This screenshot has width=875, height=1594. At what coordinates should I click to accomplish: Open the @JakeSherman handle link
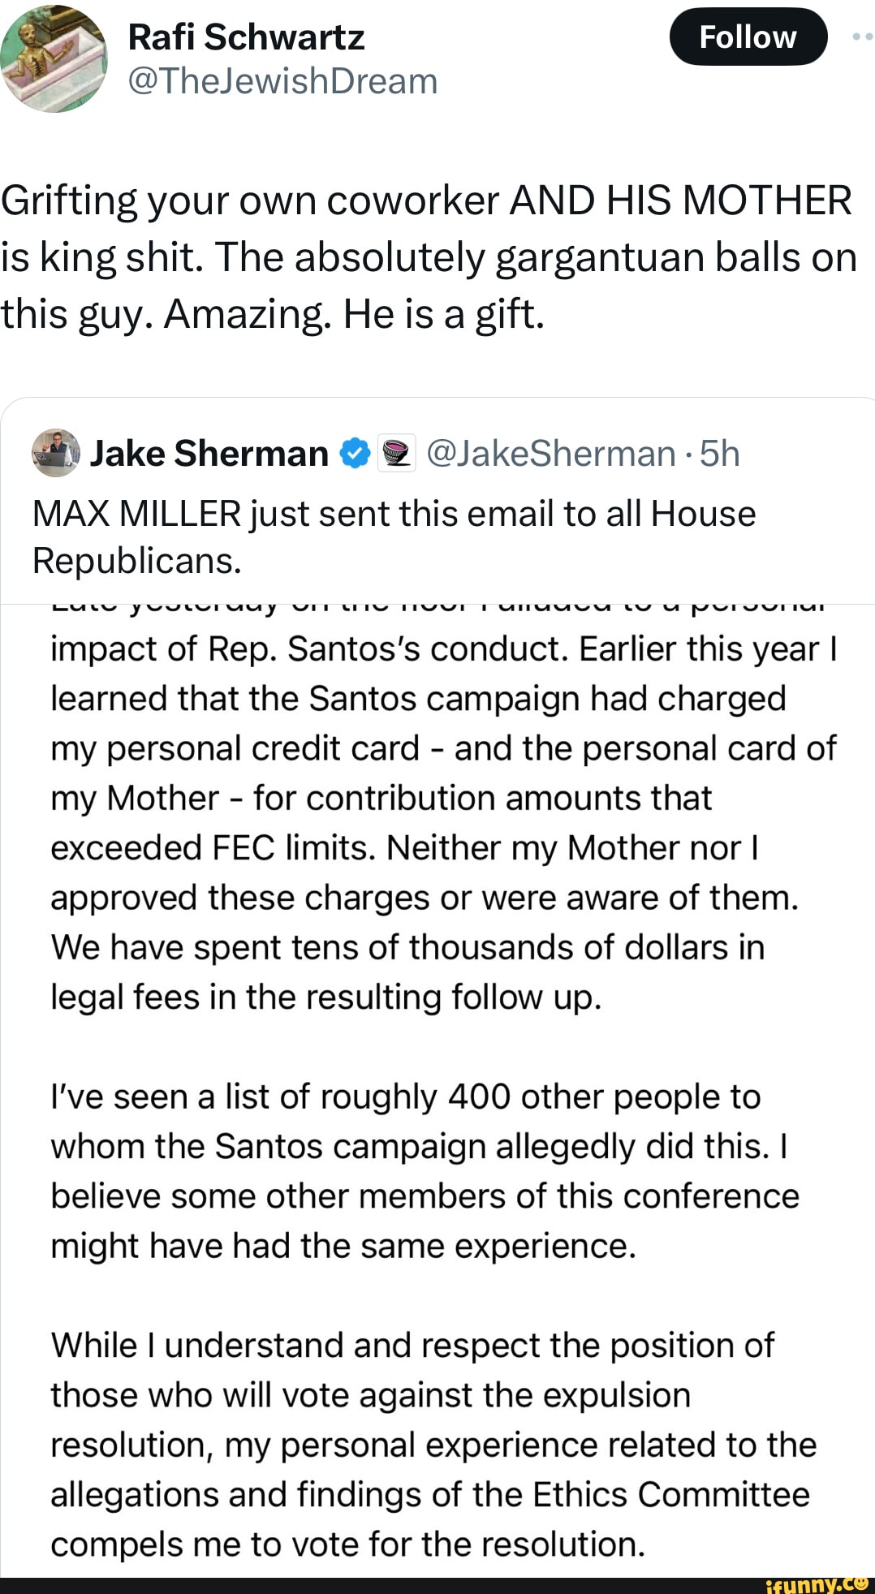tap(550, 454)
